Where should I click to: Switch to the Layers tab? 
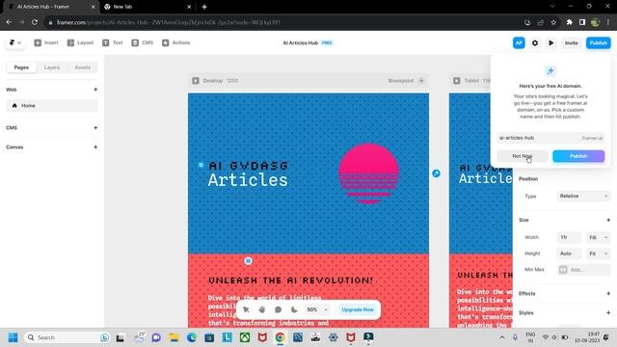[x=52, y=67]
